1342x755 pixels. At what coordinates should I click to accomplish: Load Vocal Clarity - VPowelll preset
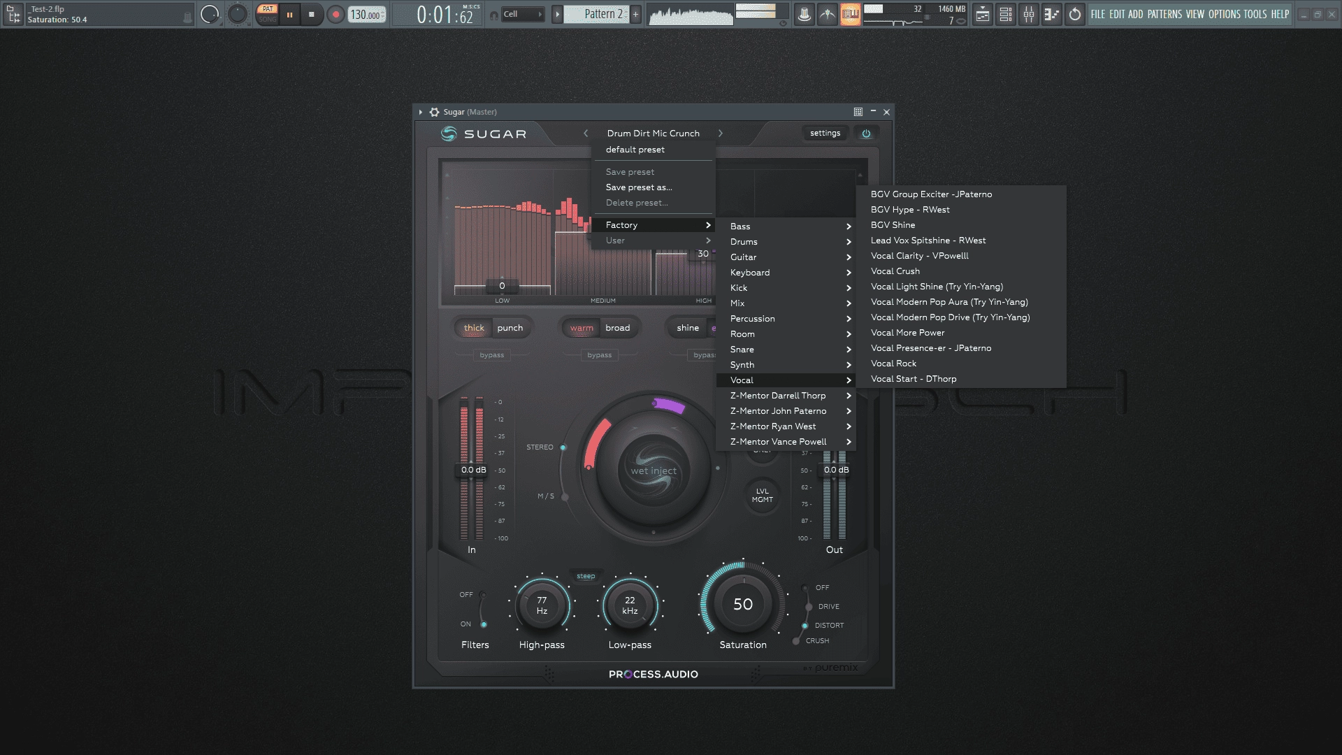point(962,256)
